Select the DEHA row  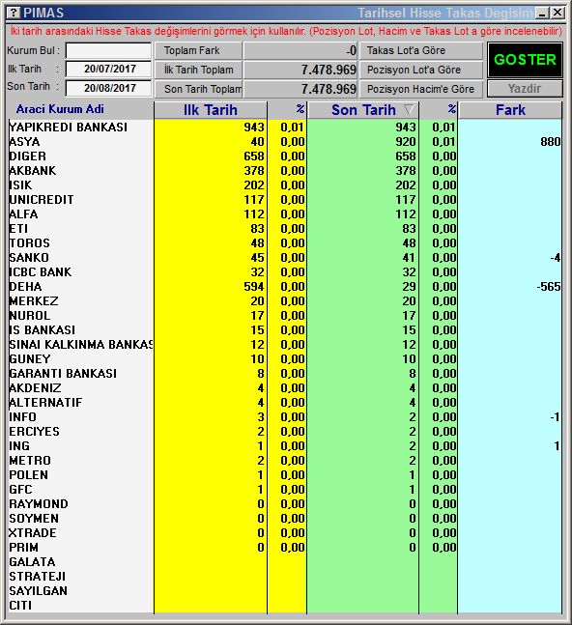tap(285, 287)
